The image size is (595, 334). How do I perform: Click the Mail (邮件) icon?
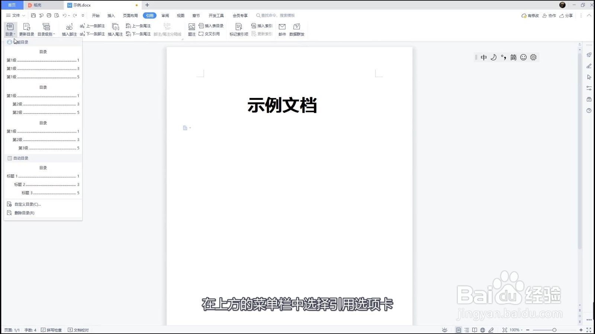[x=282, y=30]
